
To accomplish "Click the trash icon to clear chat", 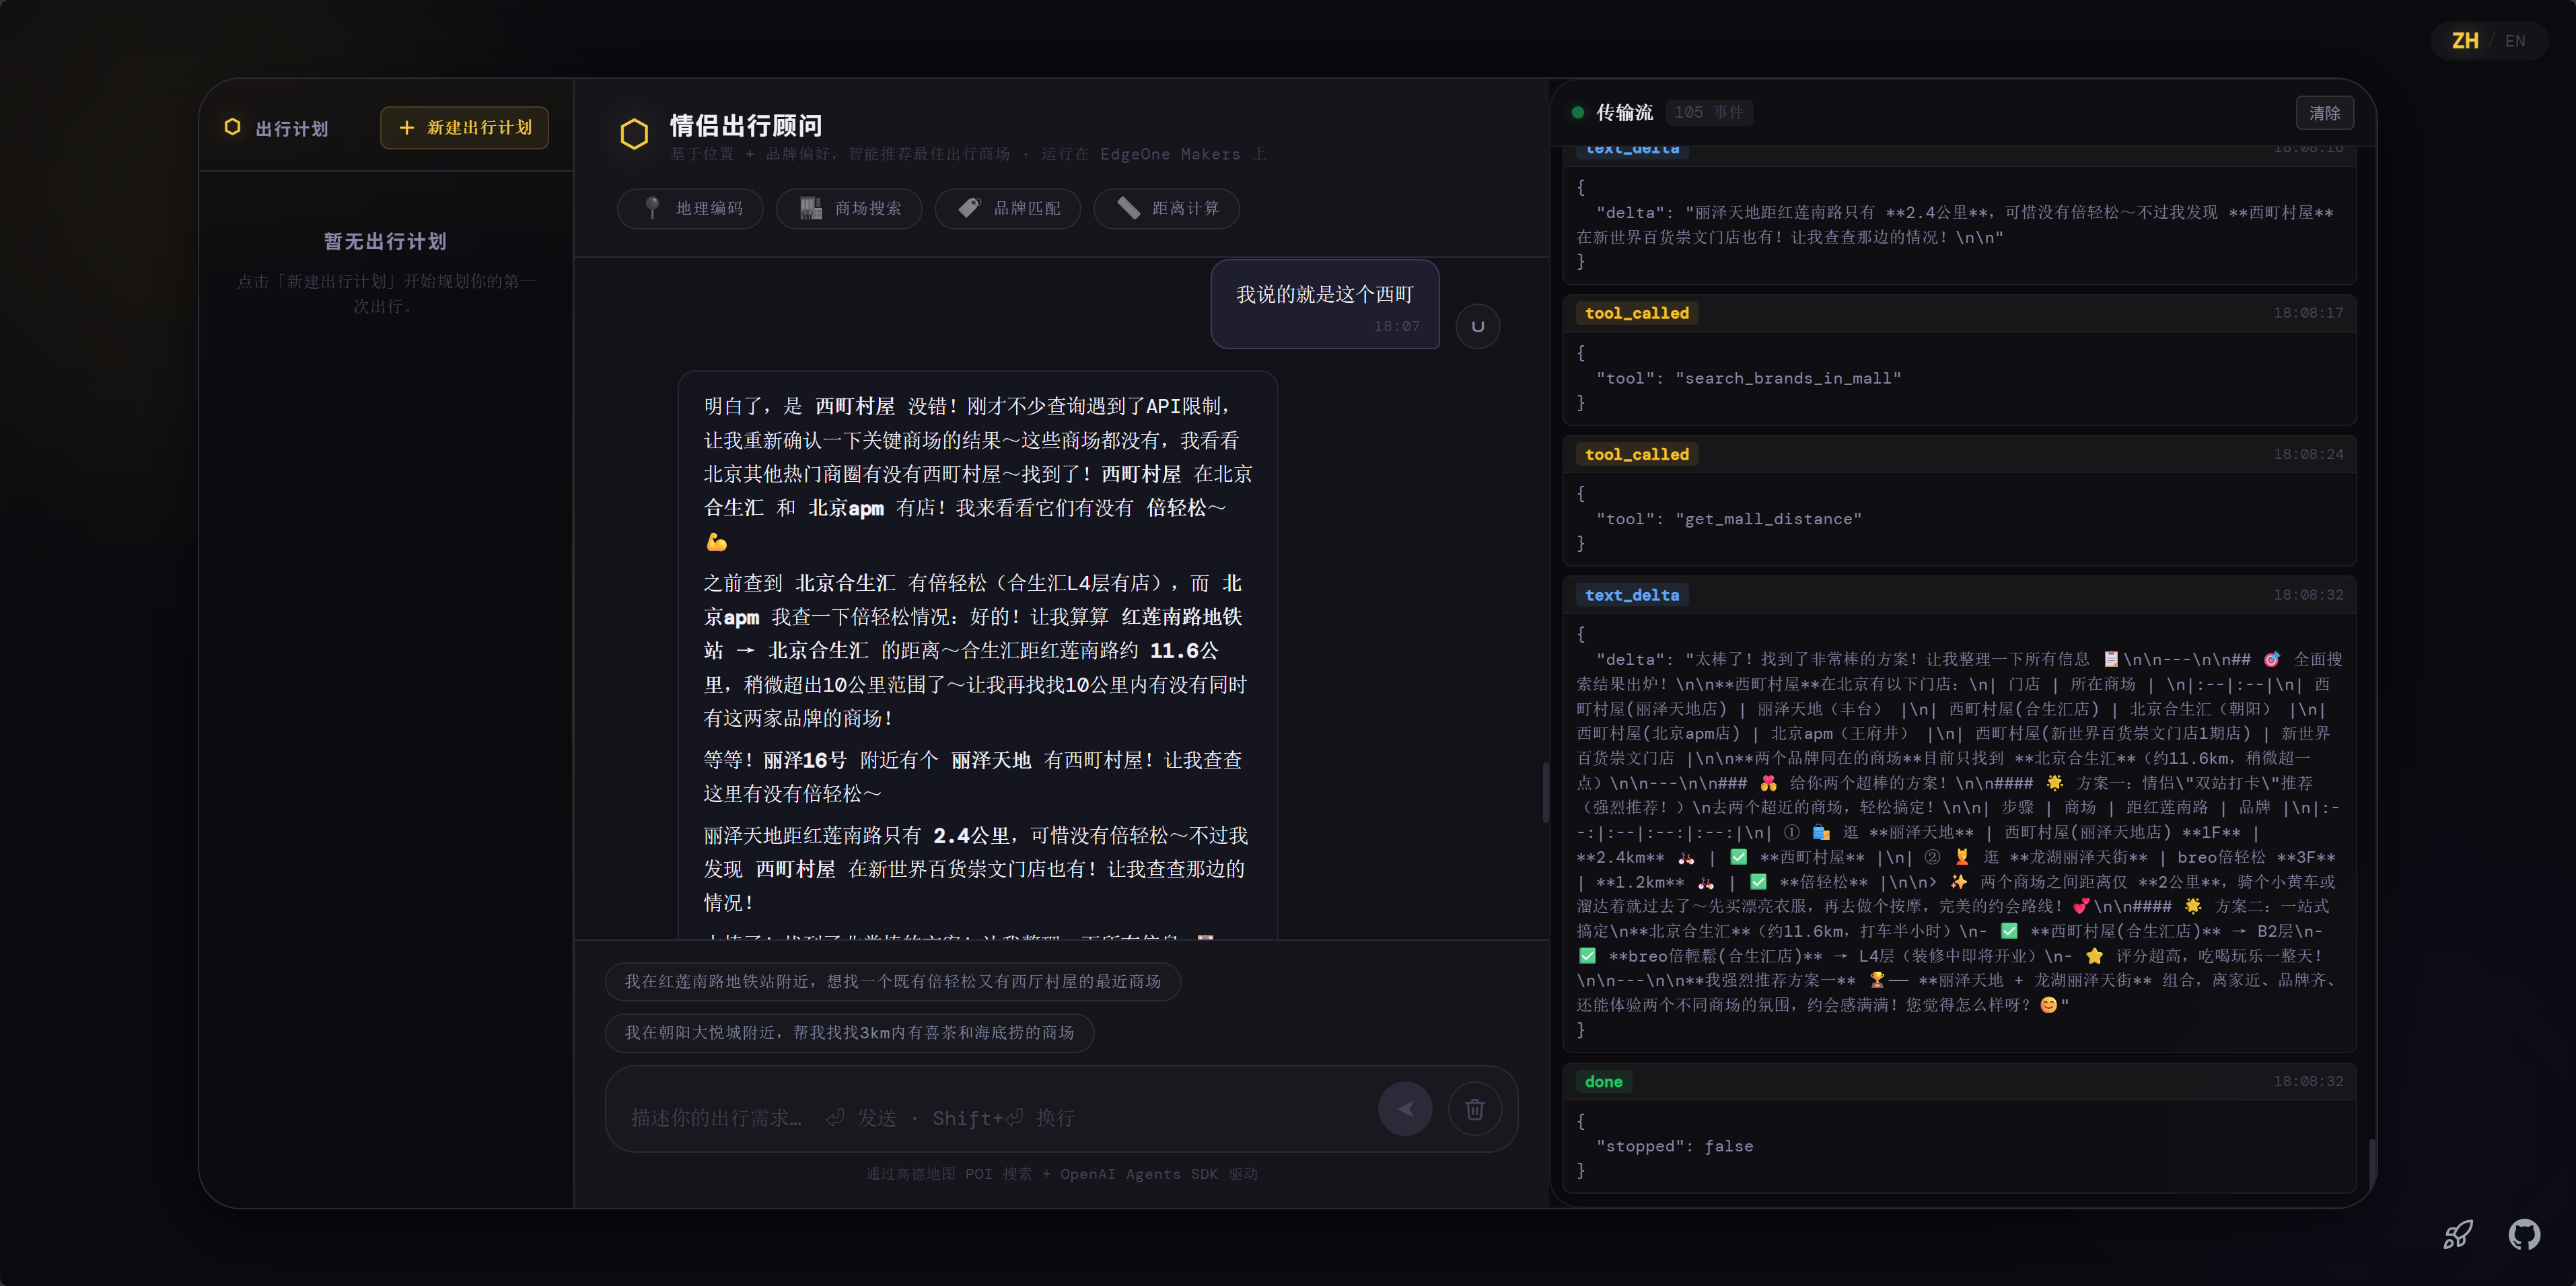I will pyautogui.click(x=1475, y=1108).
